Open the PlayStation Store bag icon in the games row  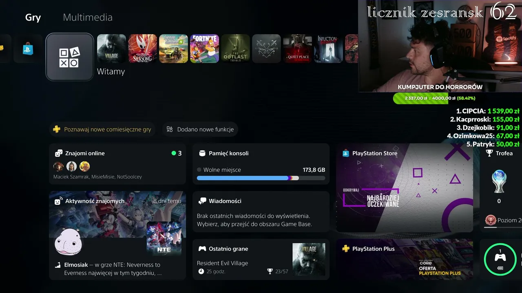[x=28, y=49]
